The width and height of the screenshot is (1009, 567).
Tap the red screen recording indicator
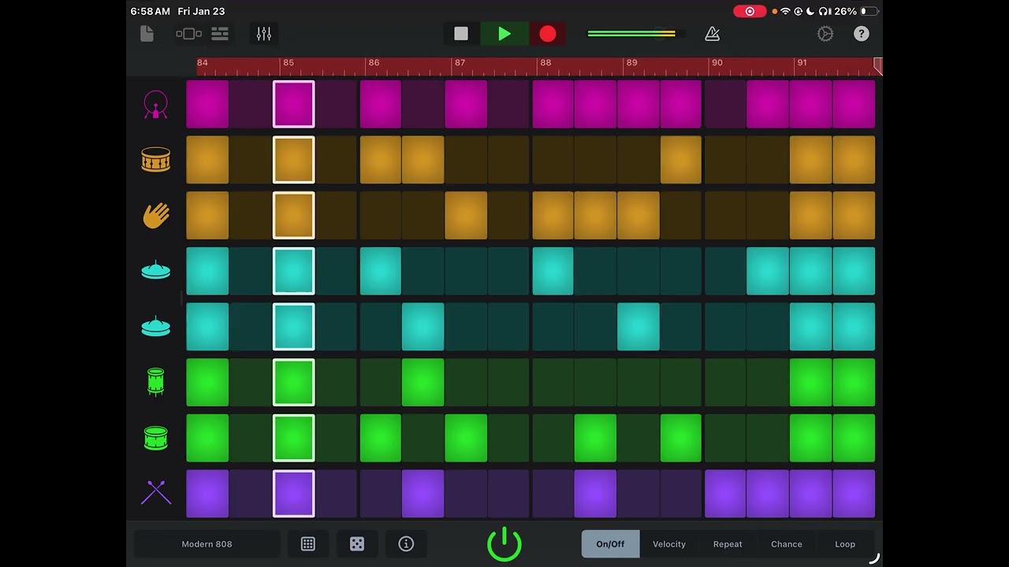pyautogui.click(x=750, y=11)
